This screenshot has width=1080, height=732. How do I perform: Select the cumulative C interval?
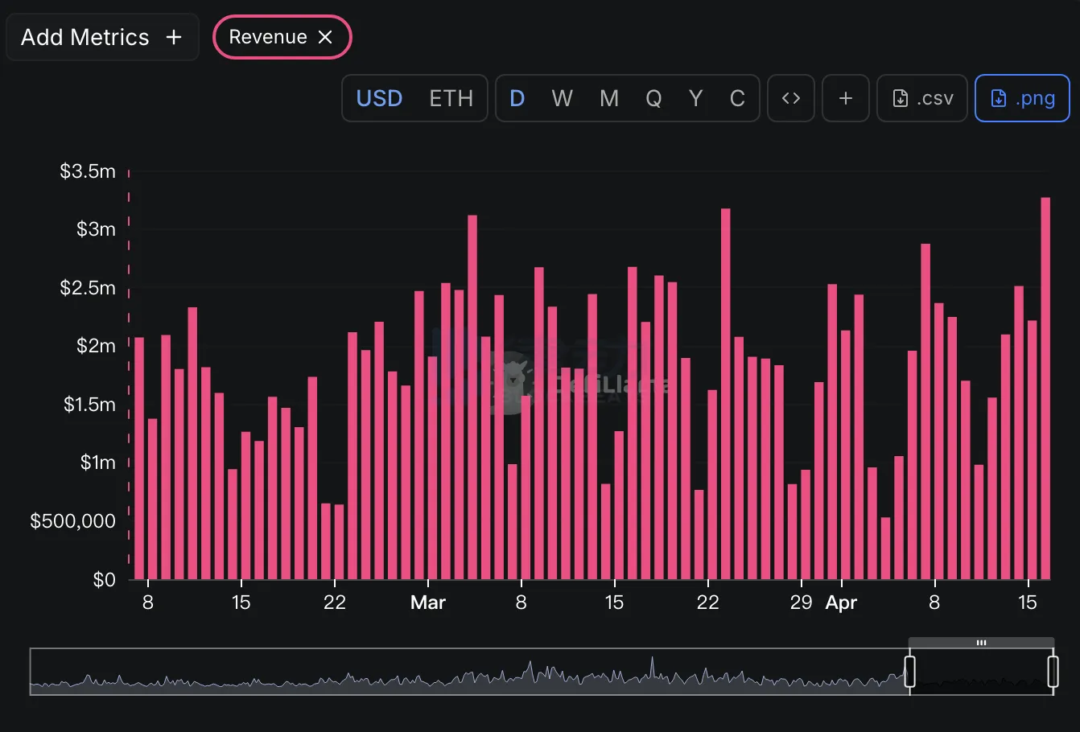coord(737,98)
